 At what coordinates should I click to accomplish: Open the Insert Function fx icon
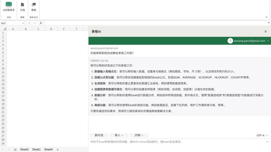(41, 23)
